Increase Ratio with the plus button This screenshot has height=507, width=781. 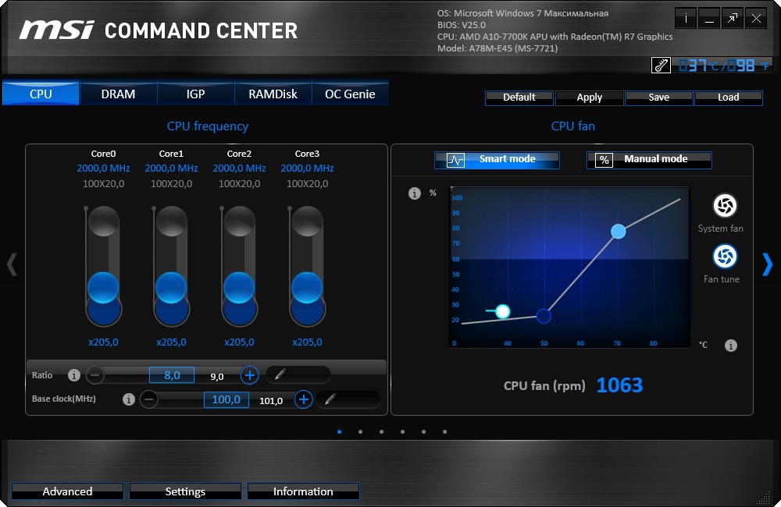[250, 374]
